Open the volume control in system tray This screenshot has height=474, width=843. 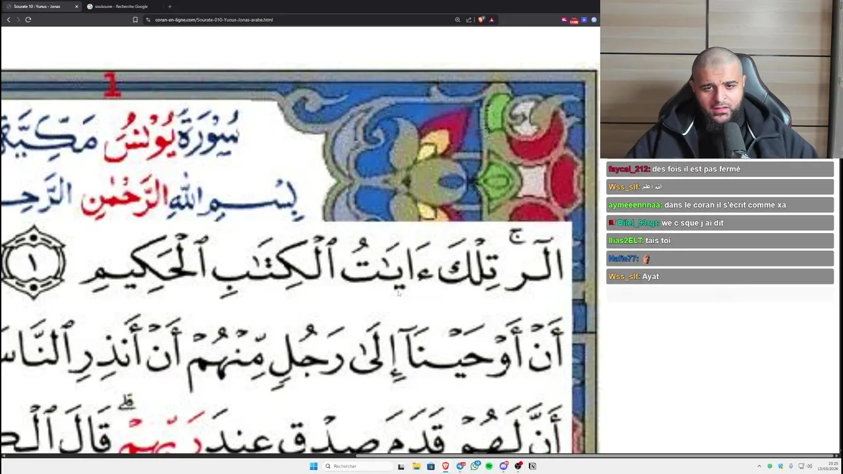pos(809,466)
